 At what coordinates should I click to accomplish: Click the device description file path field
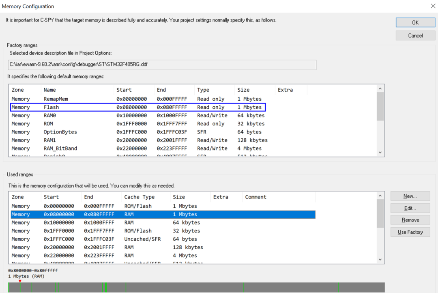pyautogui.click(x=162, y=65)
